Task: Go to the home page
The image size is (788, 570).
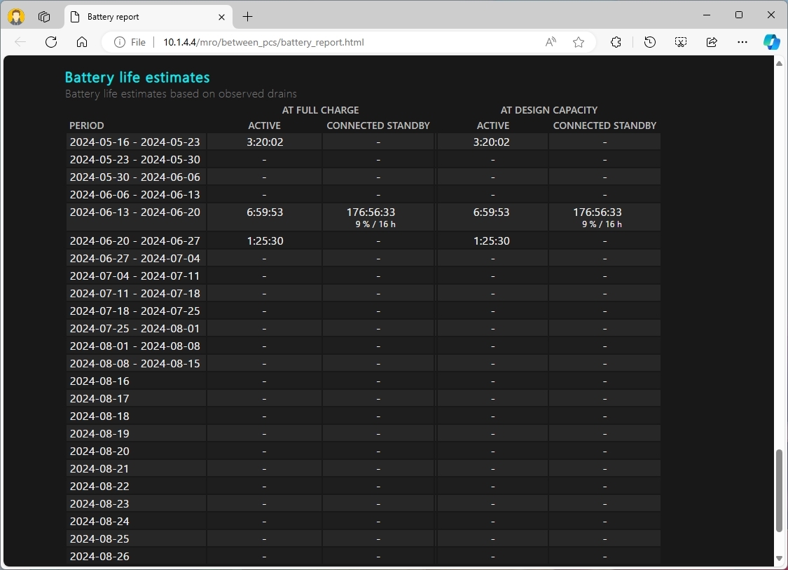Action: [82, 42]
